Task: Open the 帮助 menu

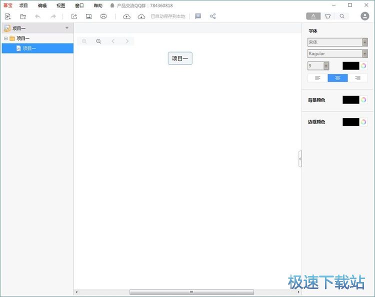Action: (98, 5)
